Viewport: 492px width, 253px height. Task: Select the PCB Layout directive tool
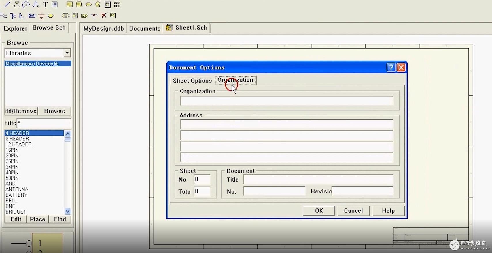point(113,16)
